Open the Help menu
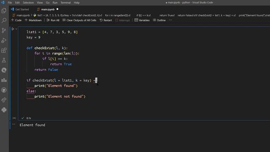 (x=77, y=3)
